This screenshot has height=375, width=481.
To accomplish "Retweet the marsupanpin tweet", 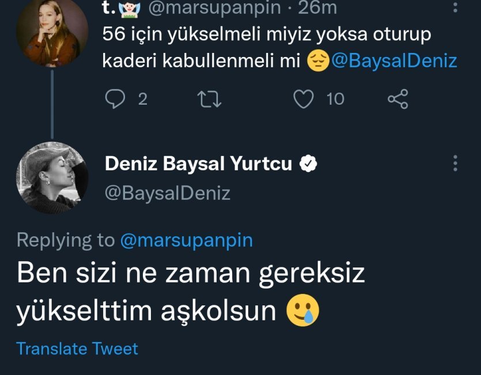I will [x=209, y=99].
